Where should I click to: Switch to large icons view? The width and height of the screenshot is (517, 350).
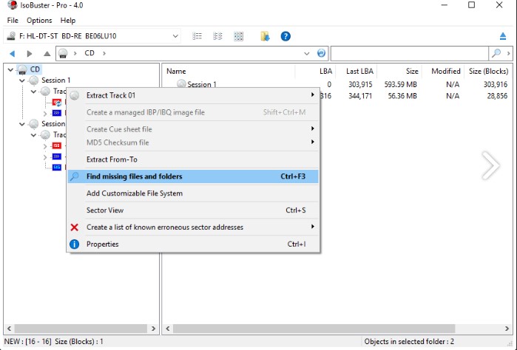pyautogui.click(x=238, y=36)
